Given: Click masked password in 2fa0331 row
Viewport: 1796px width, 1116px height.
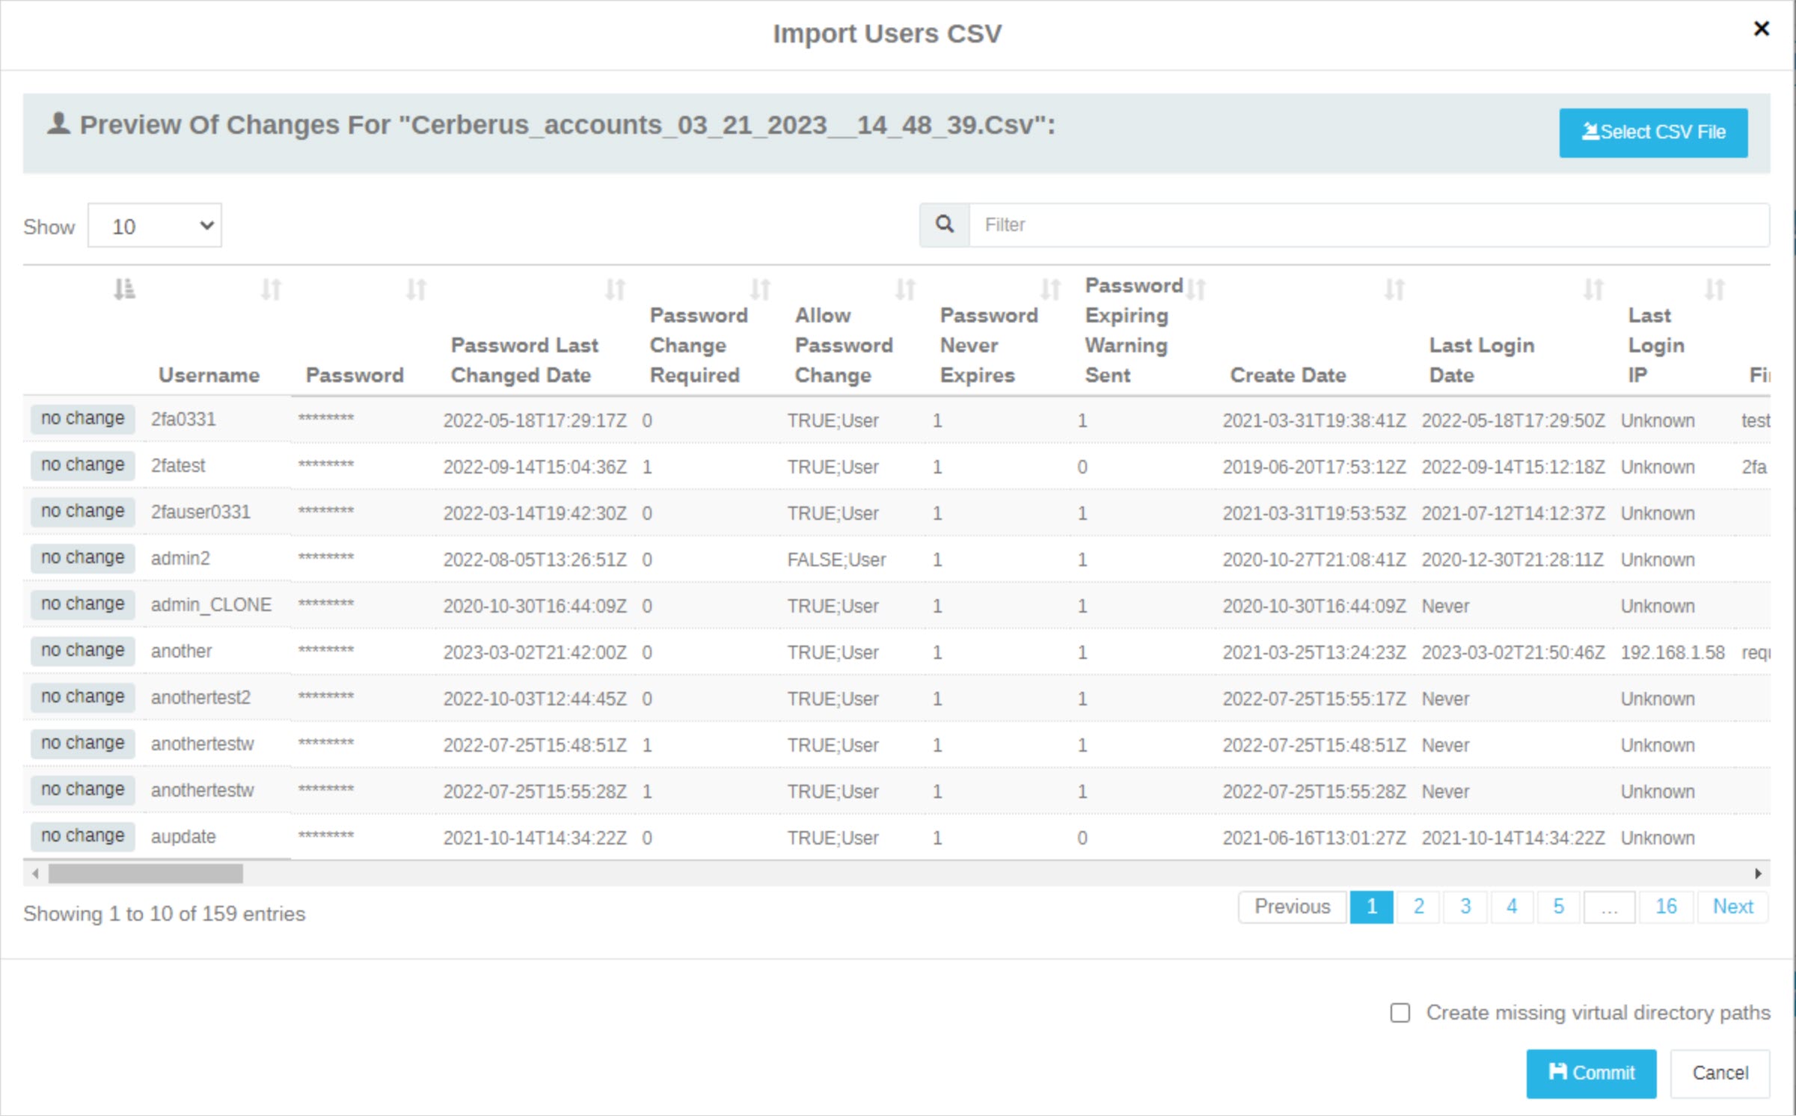Looking at the screenshot, I should click(x=326, y=418).
